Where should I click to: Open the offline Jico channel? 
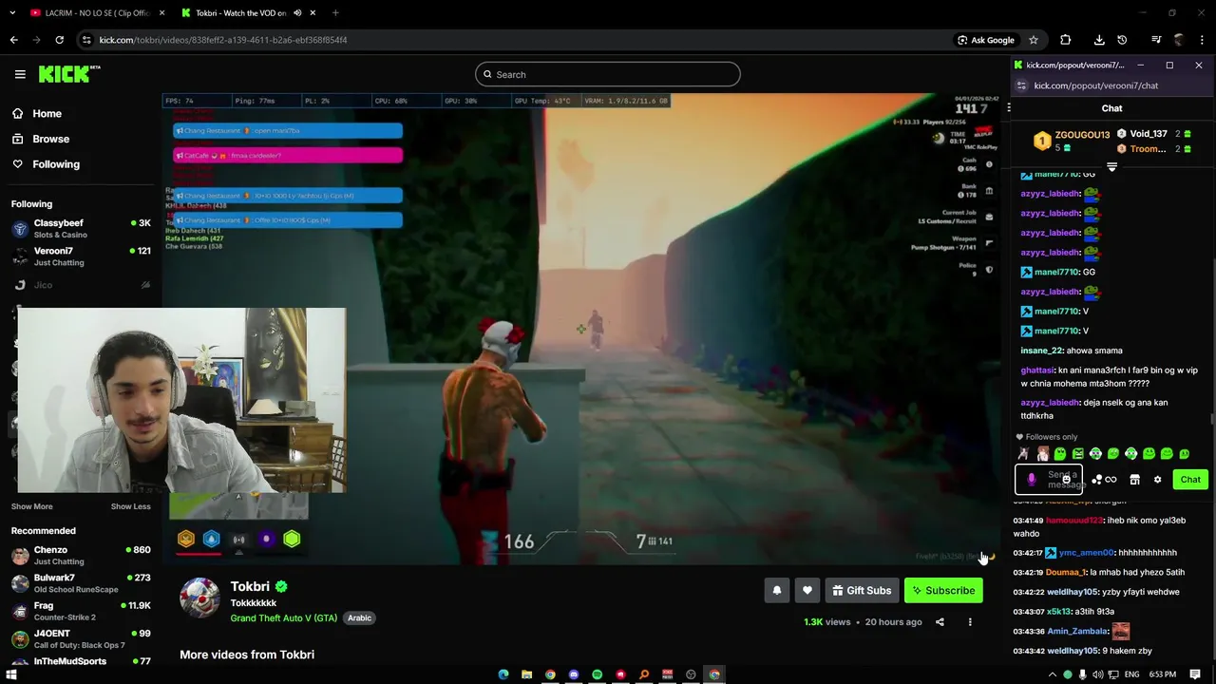coord(81,285)
